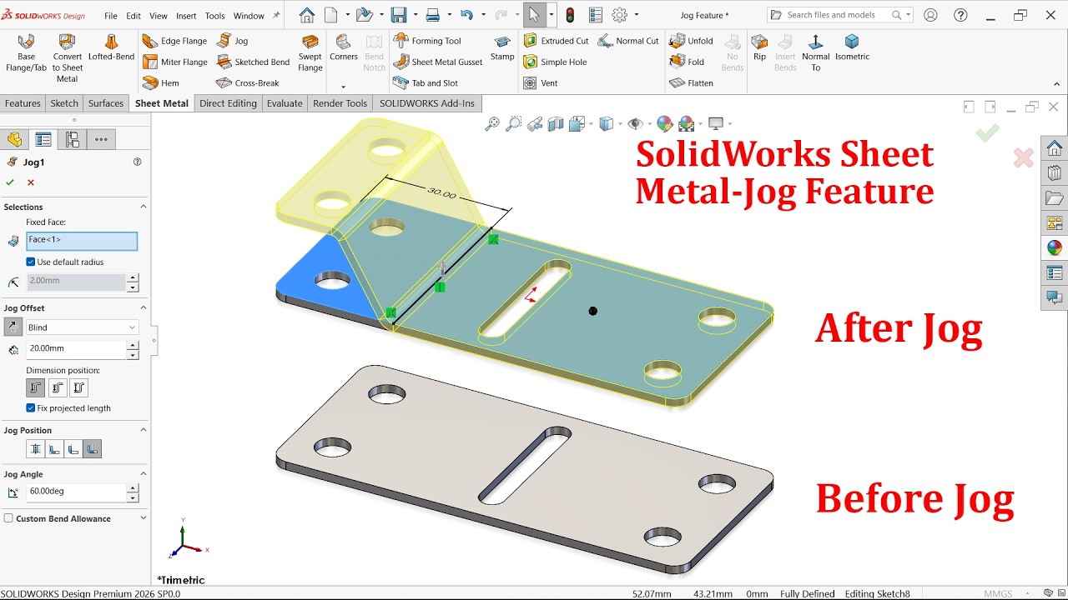
Task: Click the Stamp tool
Action: (x=502, y=47)
